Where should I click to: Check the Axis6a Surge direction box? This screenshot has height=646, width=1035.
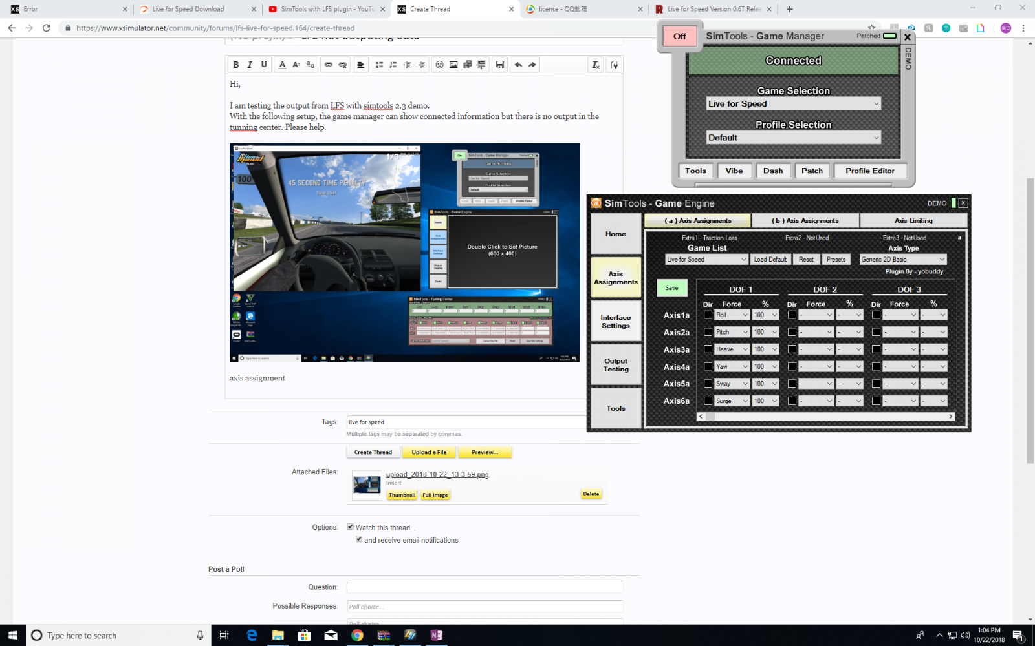point(708,401)
